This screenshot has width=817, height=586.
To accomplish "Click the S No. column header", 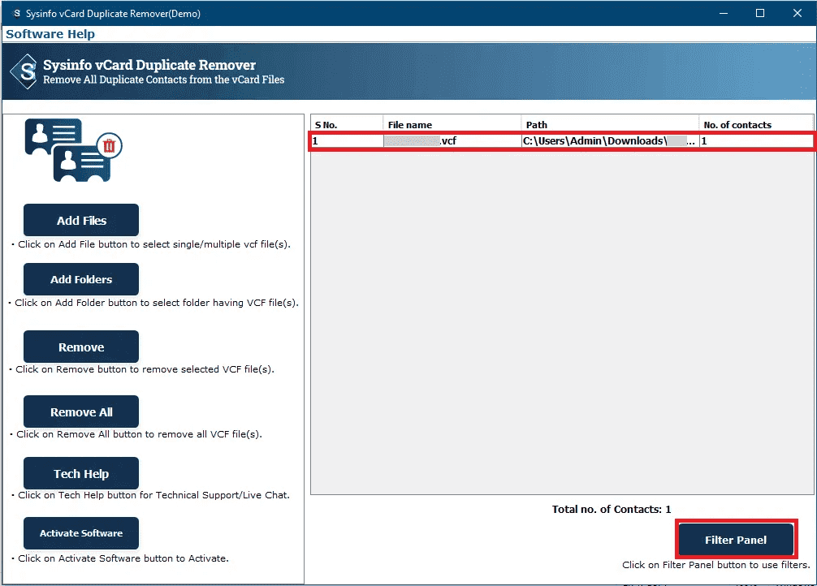I will [345, 124].
